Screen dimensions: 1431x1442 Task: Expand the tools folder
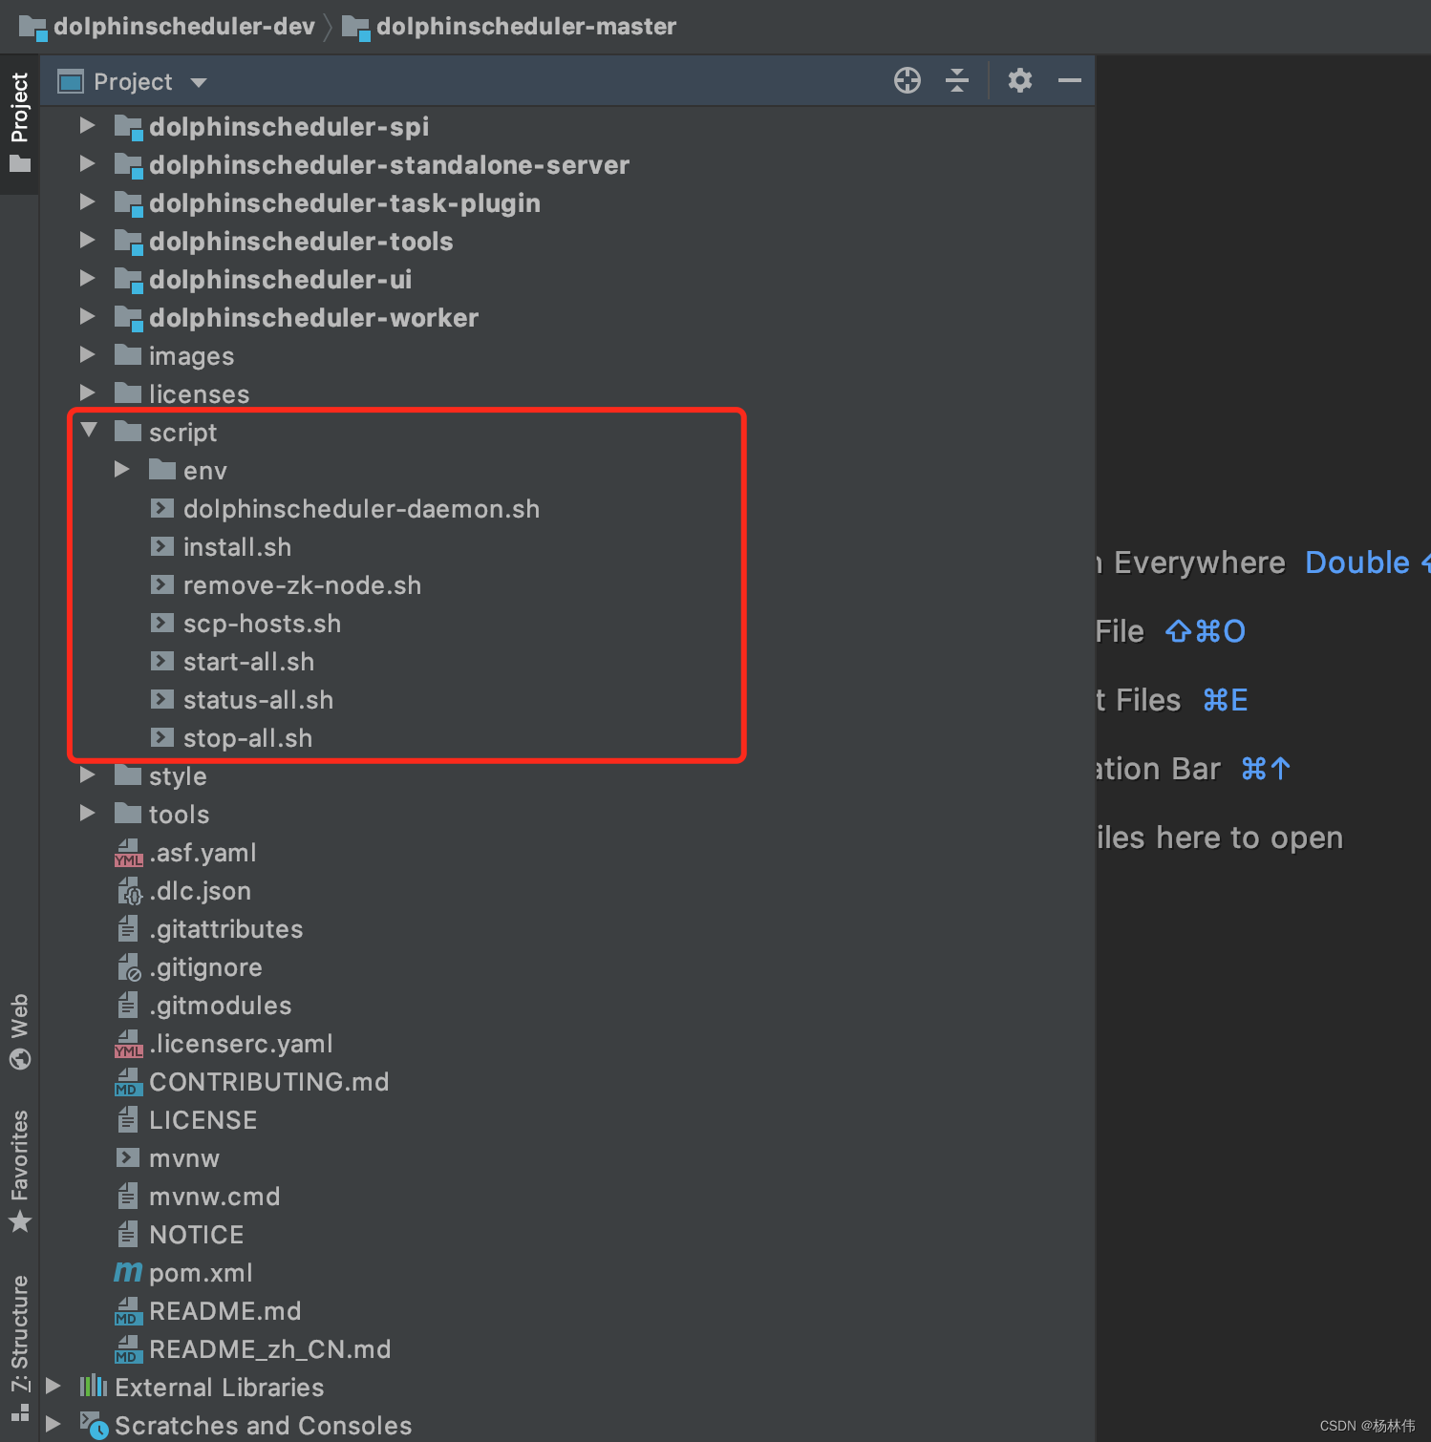87,813
